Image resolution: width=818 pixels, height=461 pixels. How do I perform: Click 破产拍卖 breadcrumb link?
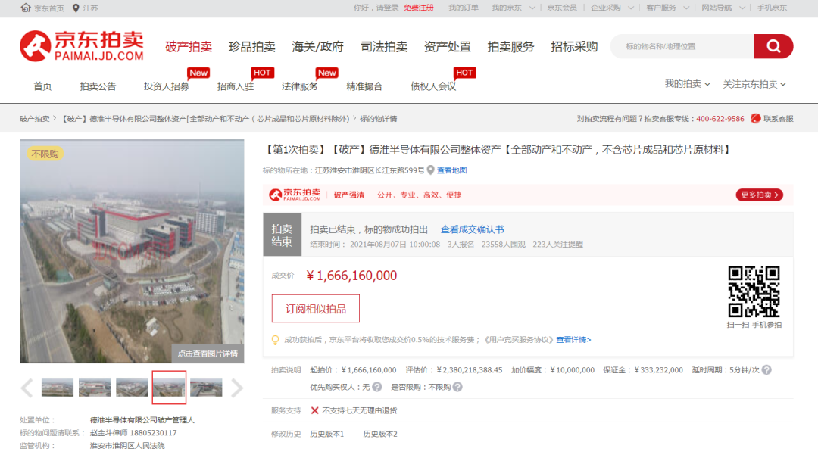click(34, 119)
